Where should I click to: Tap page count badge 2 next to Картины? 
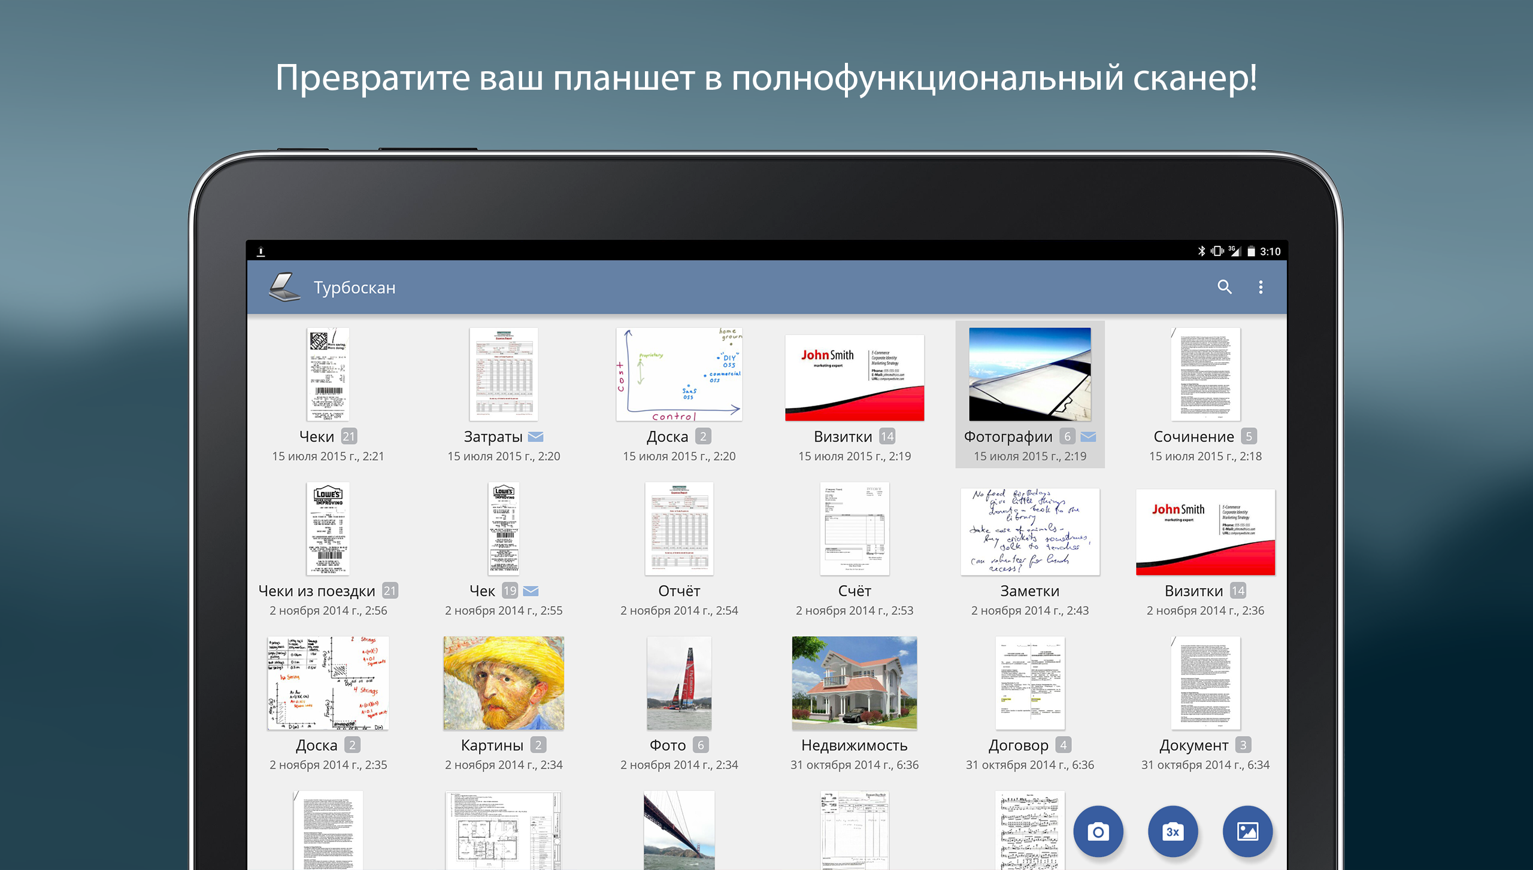(x=538, y=745)
